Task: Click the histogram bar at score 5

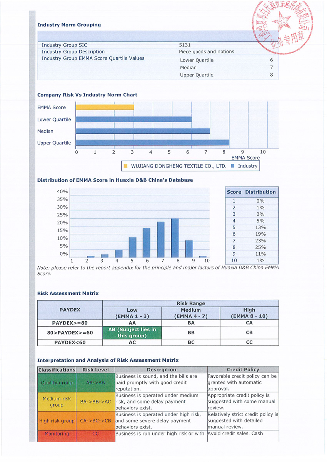Action: 132,247
